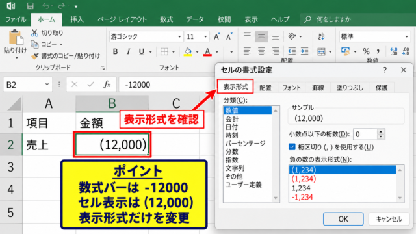Open the font color dropdown arrow
The width and height of the screenshot is (416, 234).
point(217,52)
